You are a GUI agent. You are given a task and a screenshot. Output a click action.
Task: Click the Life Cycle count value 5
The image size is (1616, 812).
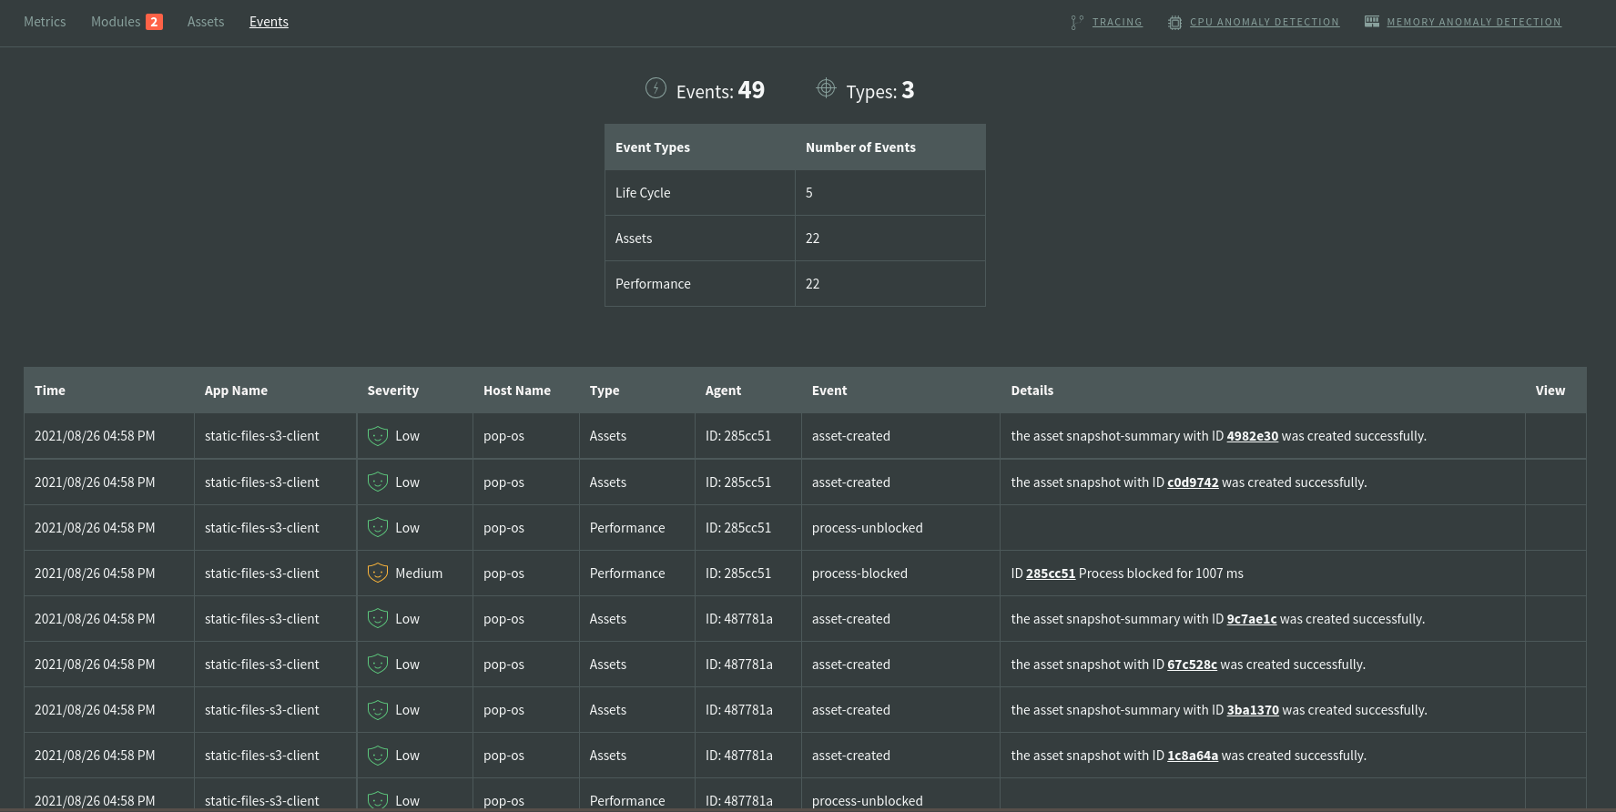[809, 193]
